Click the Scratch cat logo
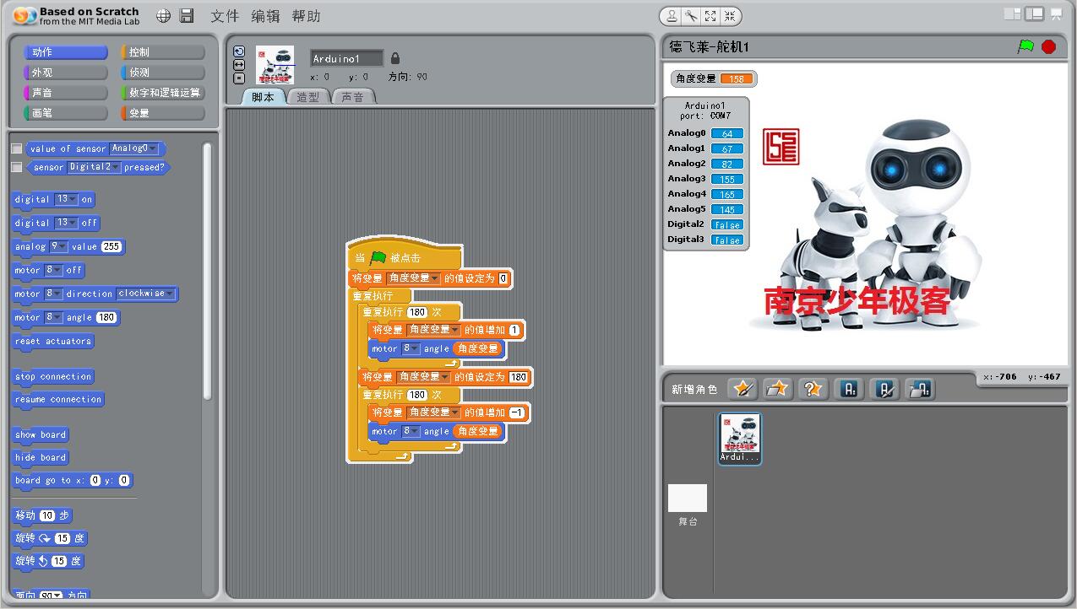The height and width of the screenshot is (609, 1077). point(24,16)
